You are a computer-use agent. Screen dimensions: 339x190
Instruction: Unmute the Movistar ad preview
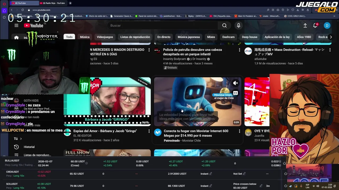[235, 83]
